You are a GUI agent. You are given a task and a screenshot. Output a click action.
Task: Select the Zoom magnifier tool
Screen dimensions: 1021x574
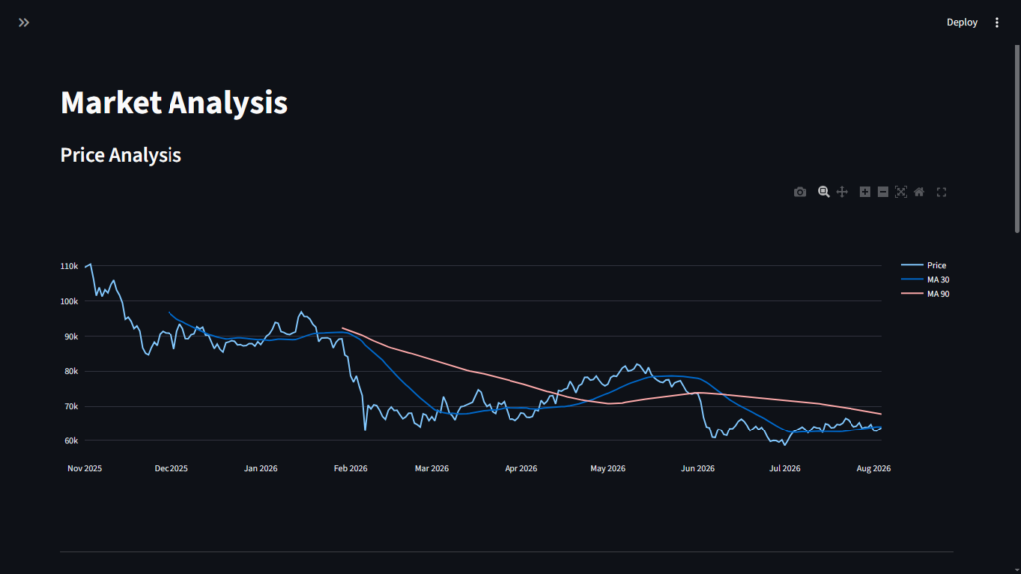click(823, 192)
